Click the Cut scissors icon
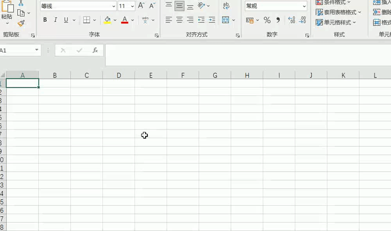The image size is (391, 231). [21, 3]
